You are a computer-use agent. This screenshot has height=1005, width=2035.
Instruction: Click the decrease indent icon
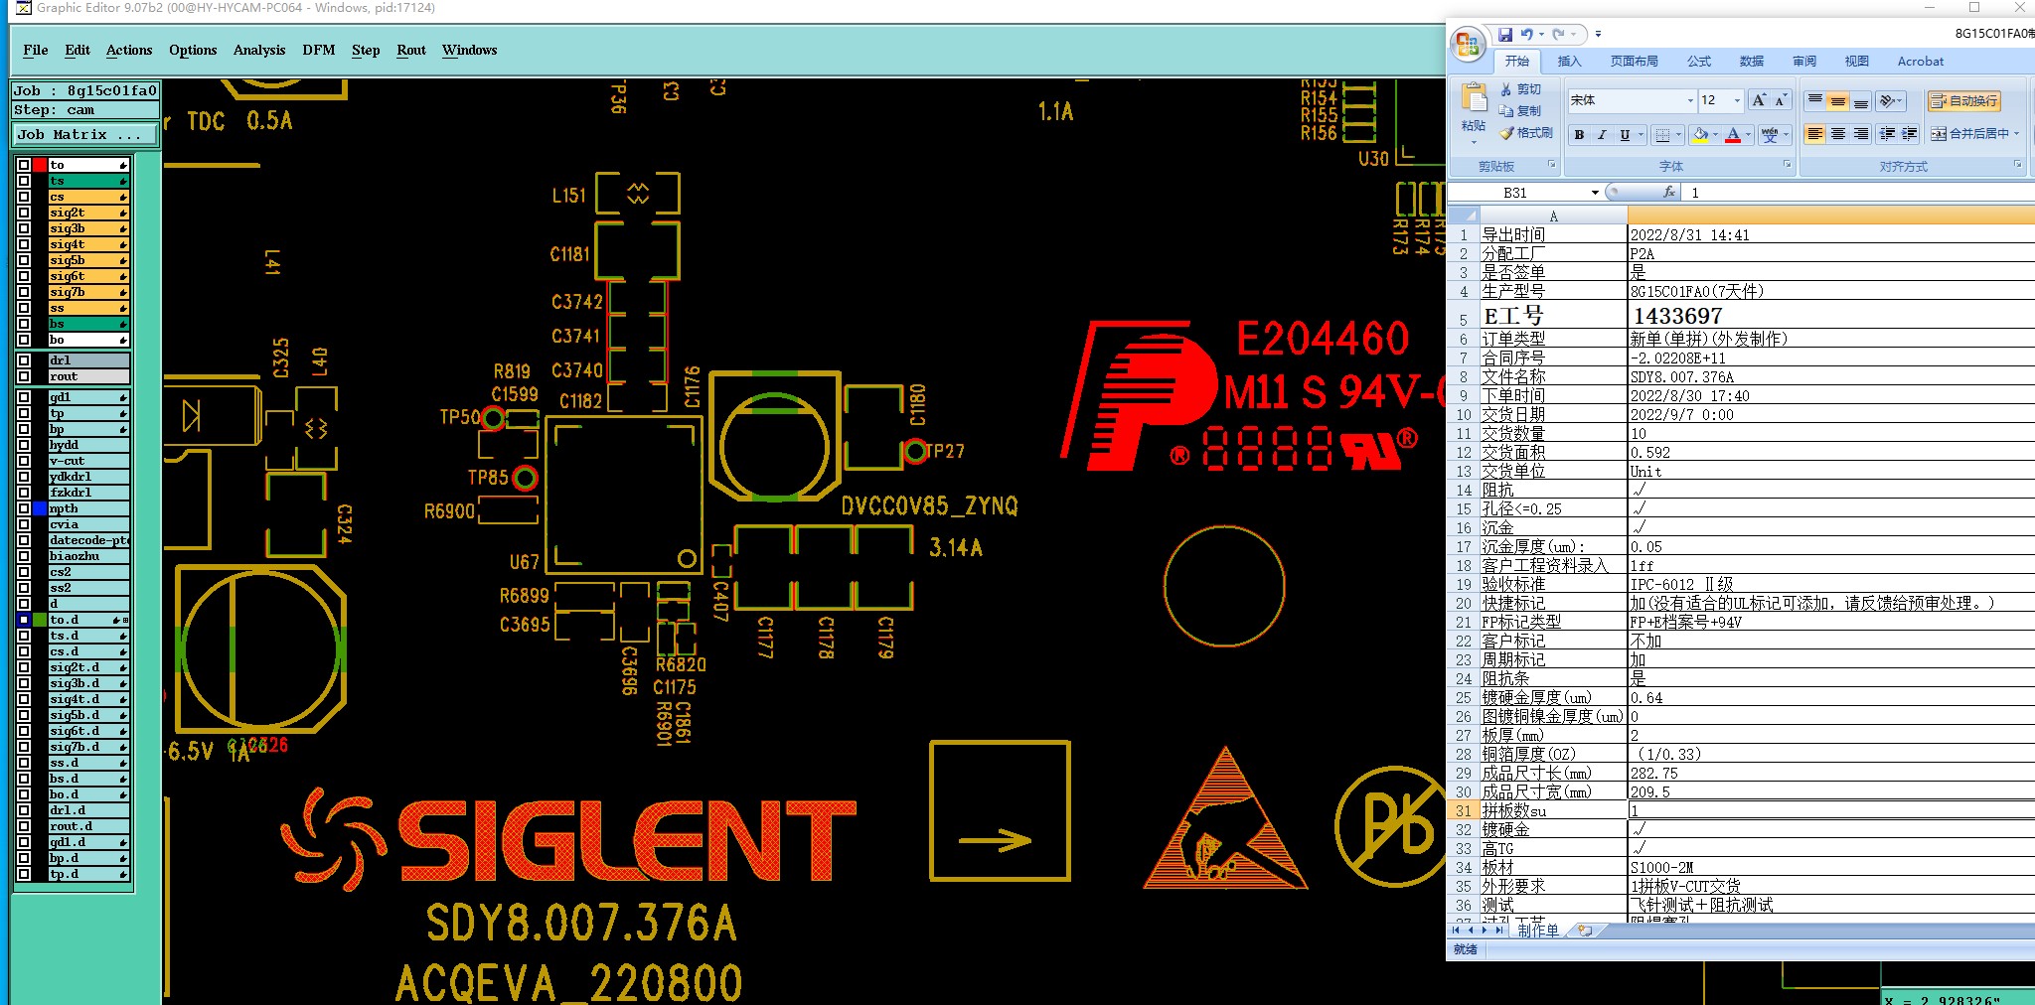click(x=1887, y=134)
